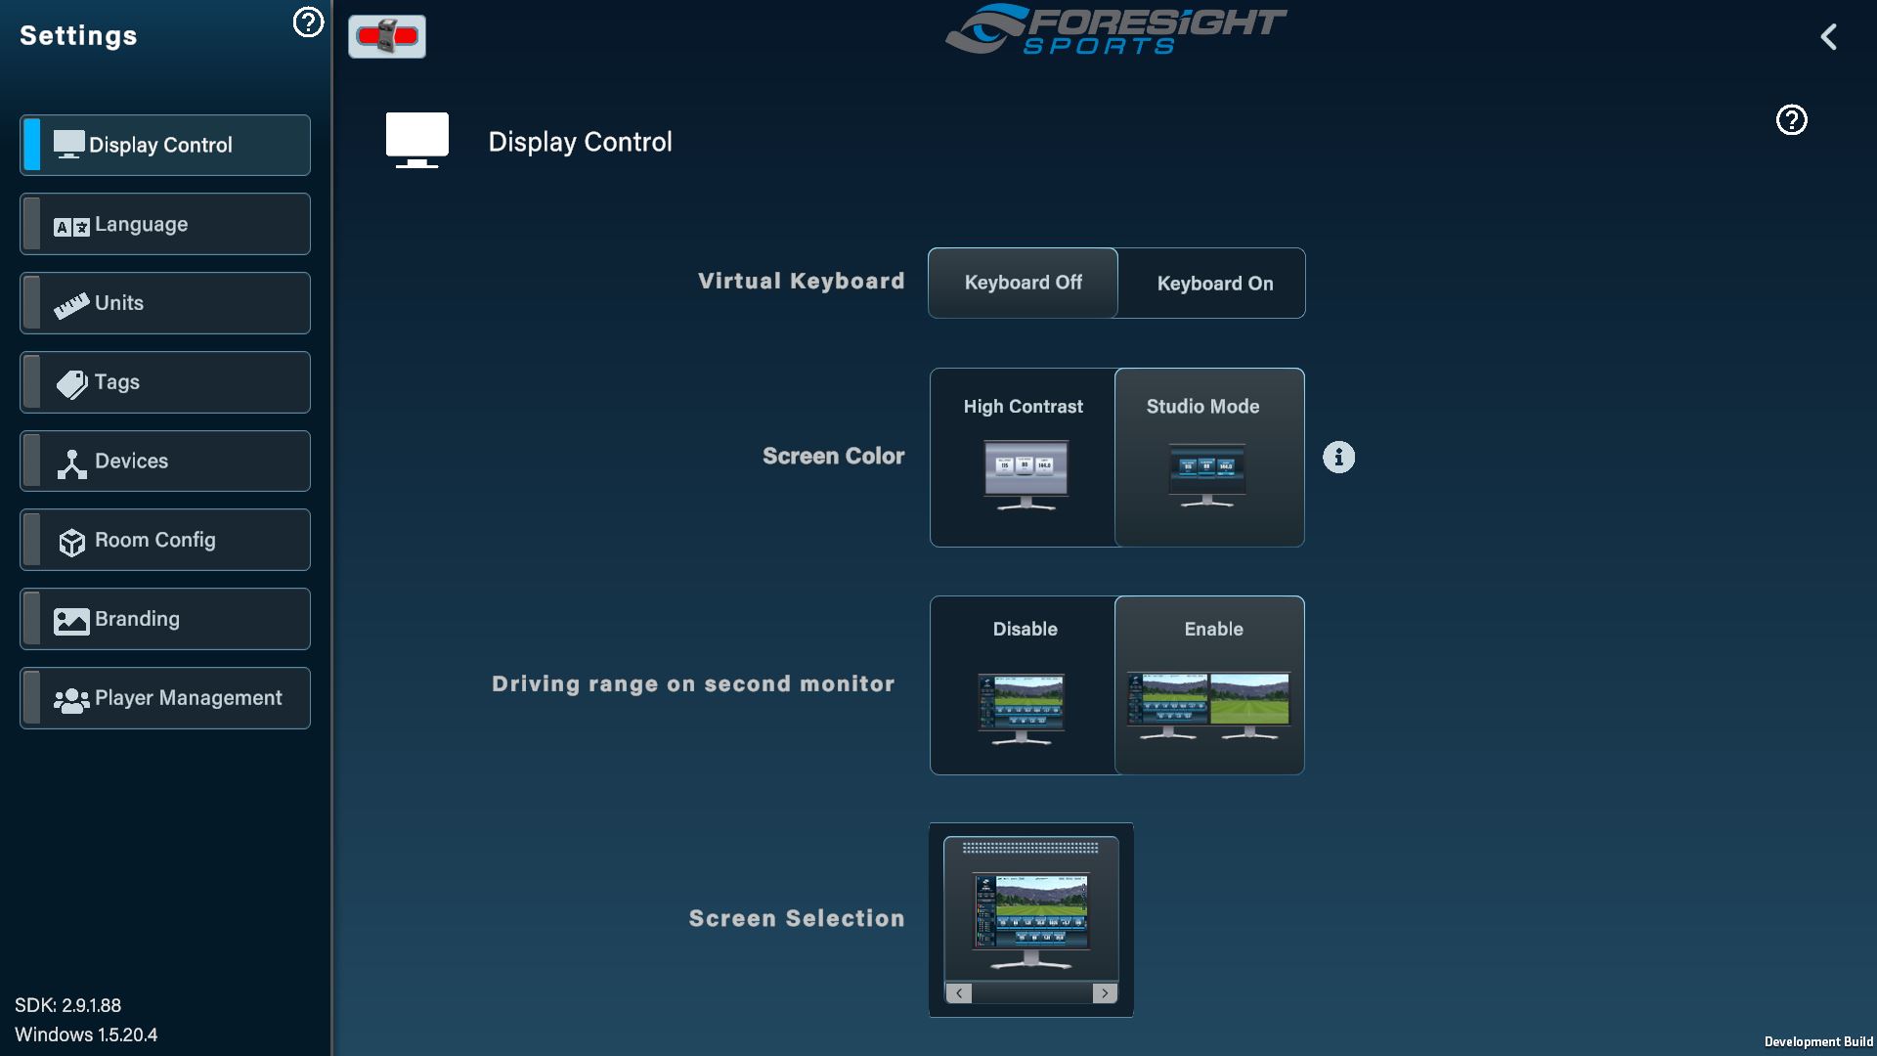Screen dimensions: 1877x1056
Task: Click the large Display Control monitor icon
Action: pos(417,140)
